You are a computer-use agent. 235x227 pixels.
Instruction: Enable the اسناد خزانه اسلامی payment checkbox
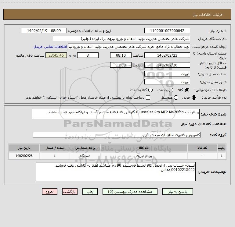[148, 98]
